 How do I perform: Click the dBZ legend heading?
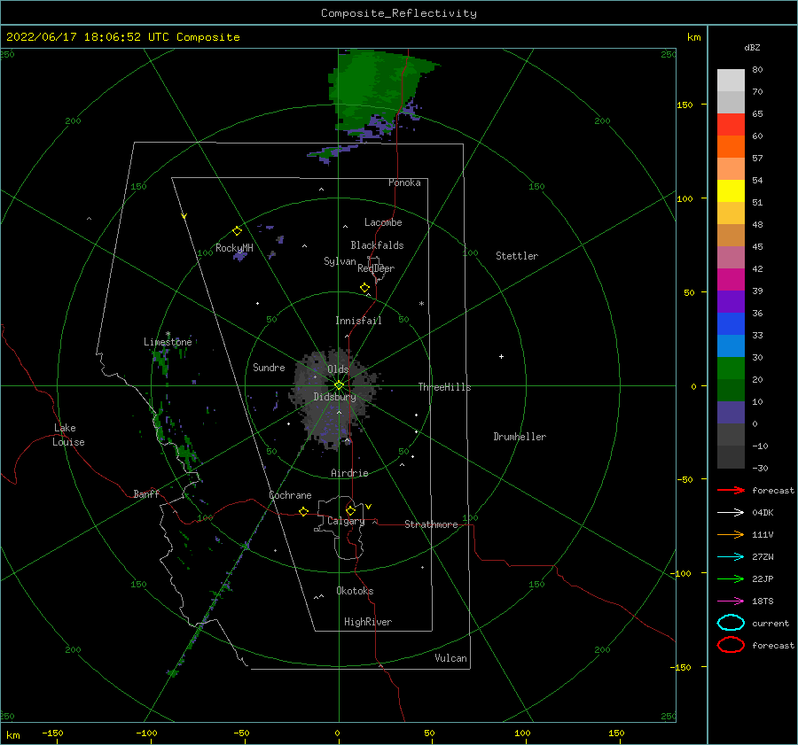point(752,47)
